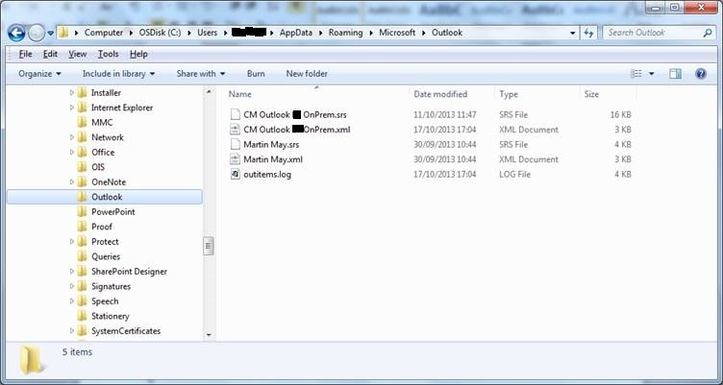Screen dimensions: 723x385
Task: Open the Share with dropdown
Action: pyautogui.click(x=201, y=74)
